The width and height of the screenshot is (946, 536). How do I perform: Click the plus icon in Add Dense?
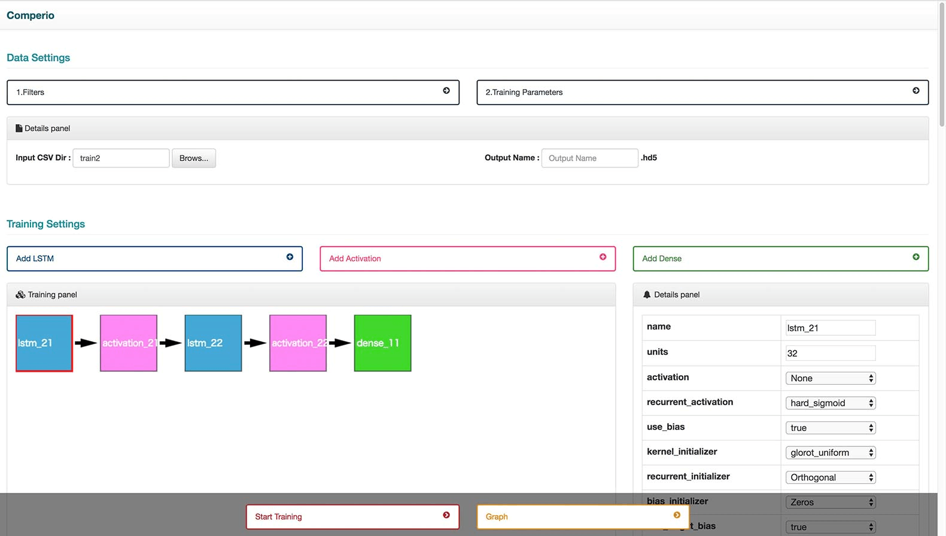pos(915,257)
